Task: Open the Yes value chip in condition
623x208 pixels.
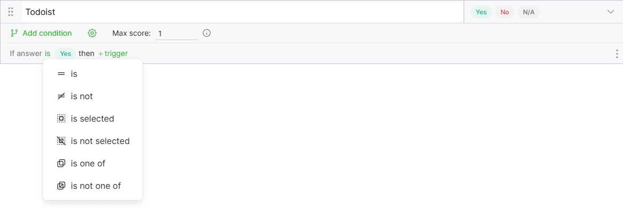Action: pyautogui.click(x=66, y=54)
